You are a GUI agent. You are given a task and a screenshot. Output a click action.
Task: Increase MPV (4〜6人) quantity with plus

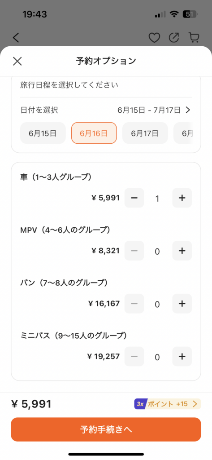pyautogui.click(x=182, y=251)
